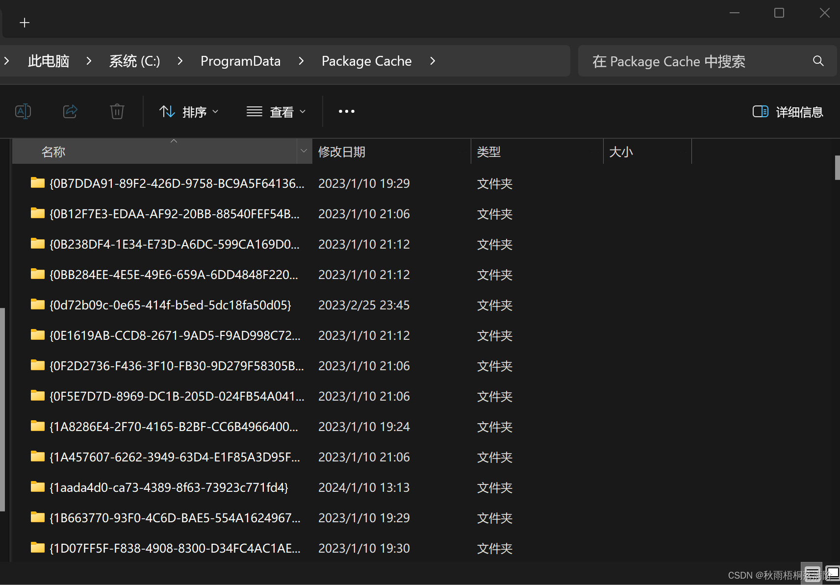
Task: Open the three-dot more options menu
Action: [347, 111]
